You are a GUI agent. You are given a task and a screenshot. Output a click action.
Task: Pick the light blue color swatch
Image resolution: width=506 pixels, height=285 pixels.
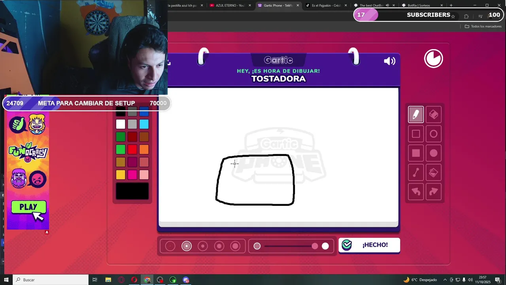pyautogui.click(x=144, y=124)
